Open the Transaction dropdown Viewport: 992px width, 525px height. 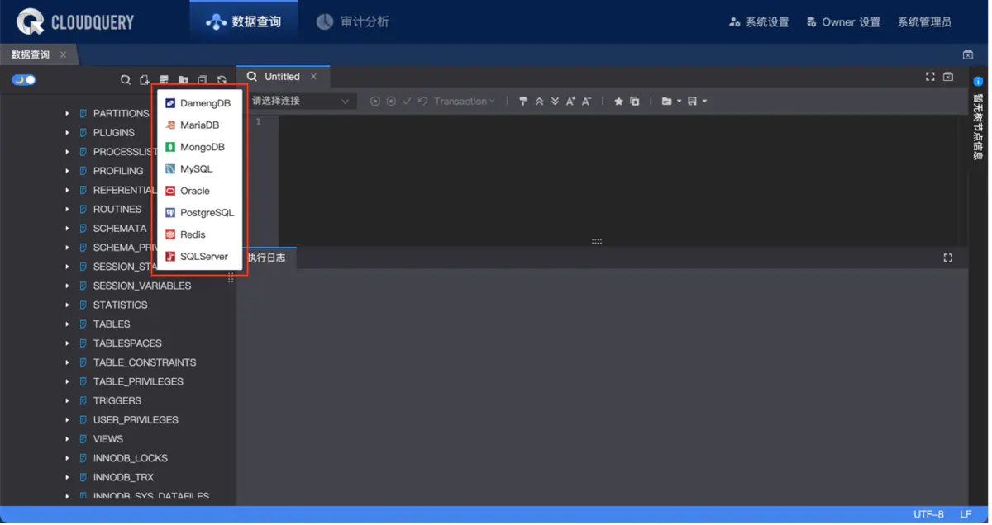click(x=465, y=102)
